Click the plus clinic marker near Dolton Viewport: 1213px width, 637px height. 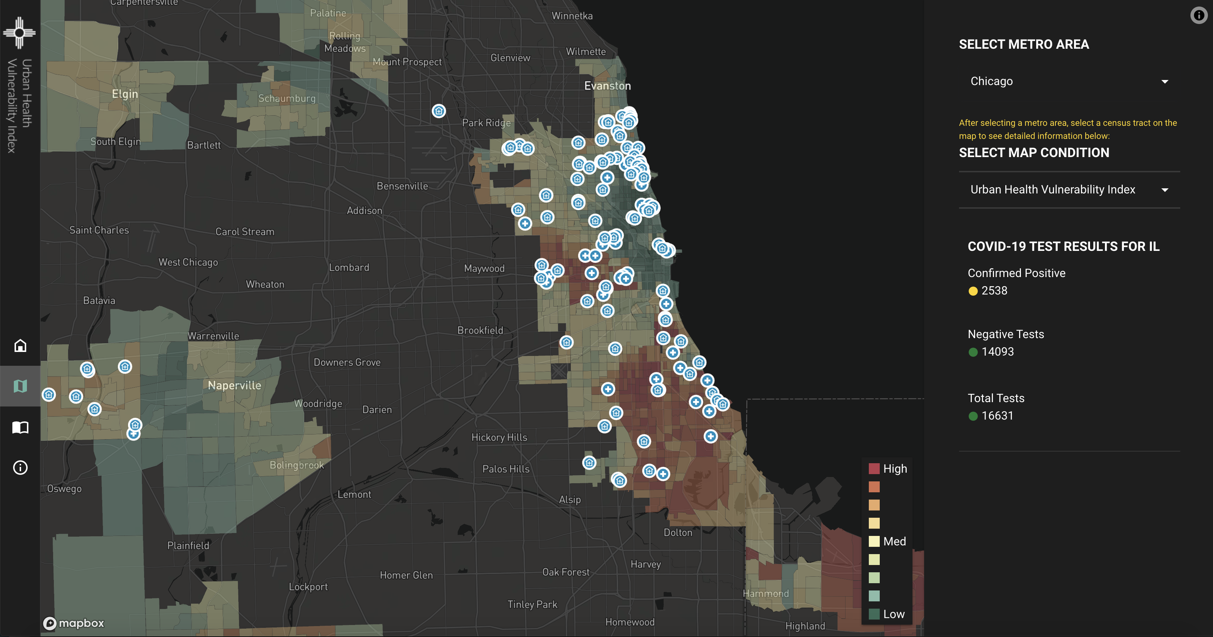click(x=663, y=474)
